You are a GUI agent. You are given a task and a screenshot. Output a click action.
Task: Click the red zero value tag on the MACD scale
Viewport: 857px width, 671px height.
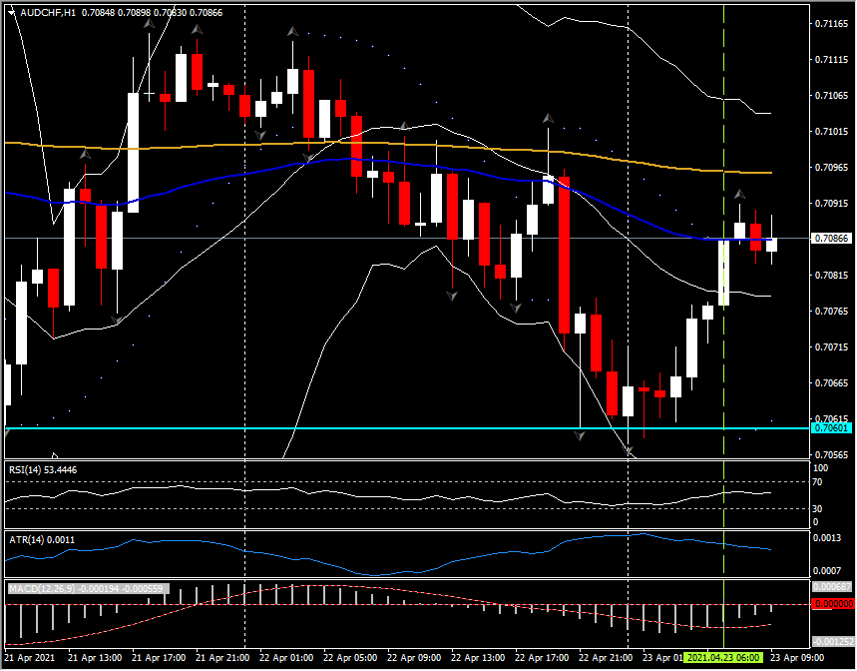[836, 602]
